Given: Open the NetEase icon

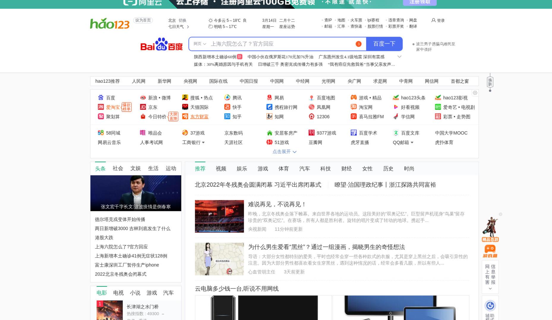Looking at the screenshot, I should (269, 97).
